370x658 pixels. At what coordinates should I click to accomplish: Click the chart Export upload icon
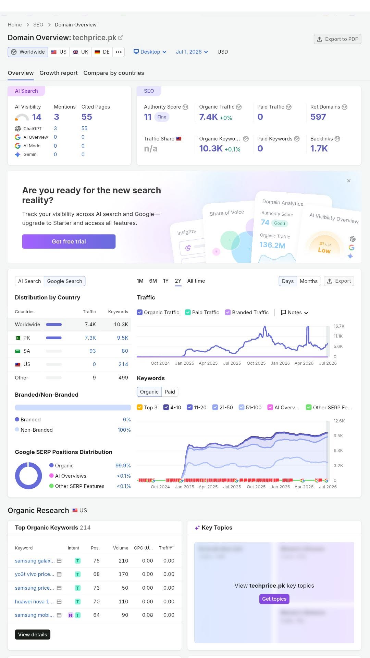pos(330,281)
